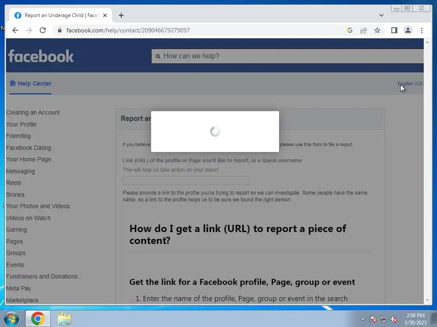Click the address bar URL
Viewport: 437px width, 327px height.
(x=128, y=30)
